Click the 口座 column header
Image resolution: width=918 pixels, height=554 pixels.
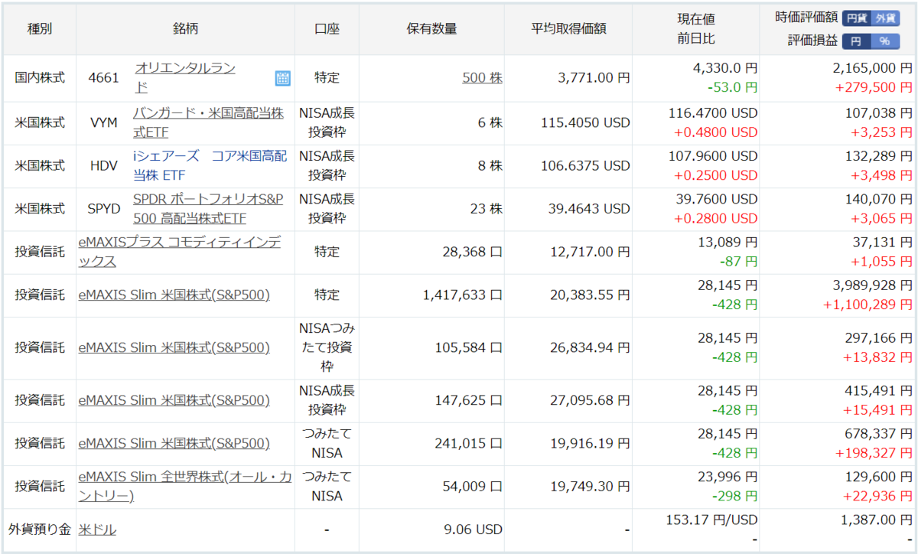point(327,29)
